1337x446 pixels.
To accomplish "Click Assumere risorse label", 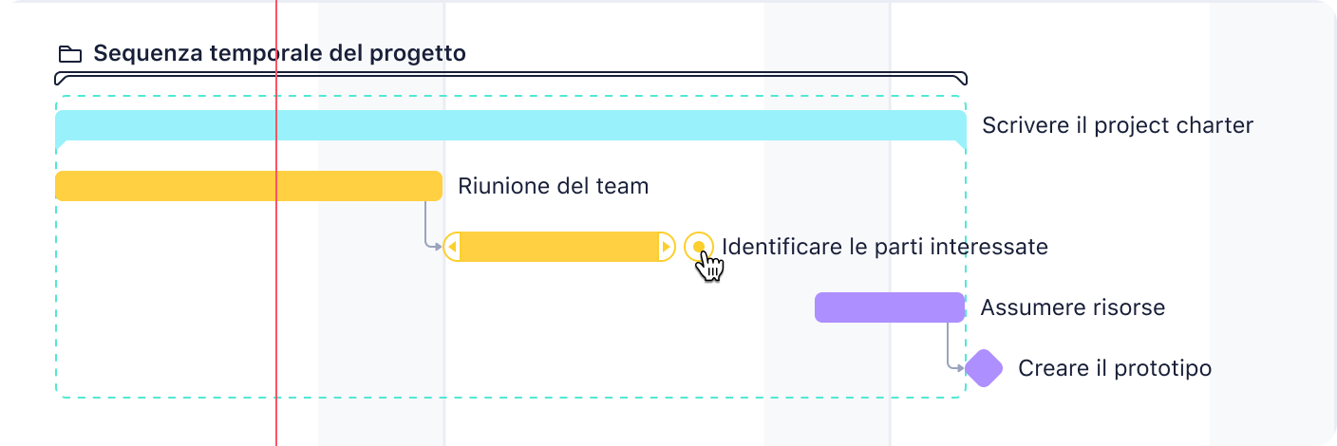I will click(1073, 307).
